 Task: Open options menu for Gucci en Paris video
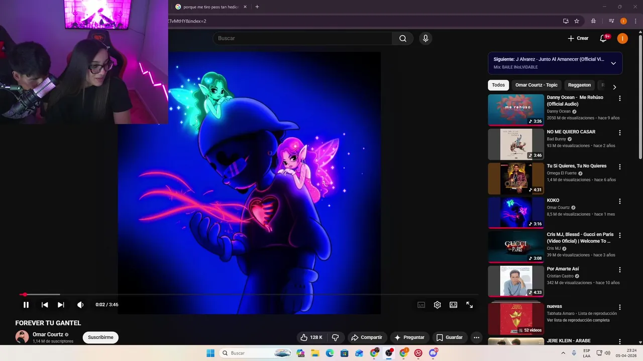(619, 236)
